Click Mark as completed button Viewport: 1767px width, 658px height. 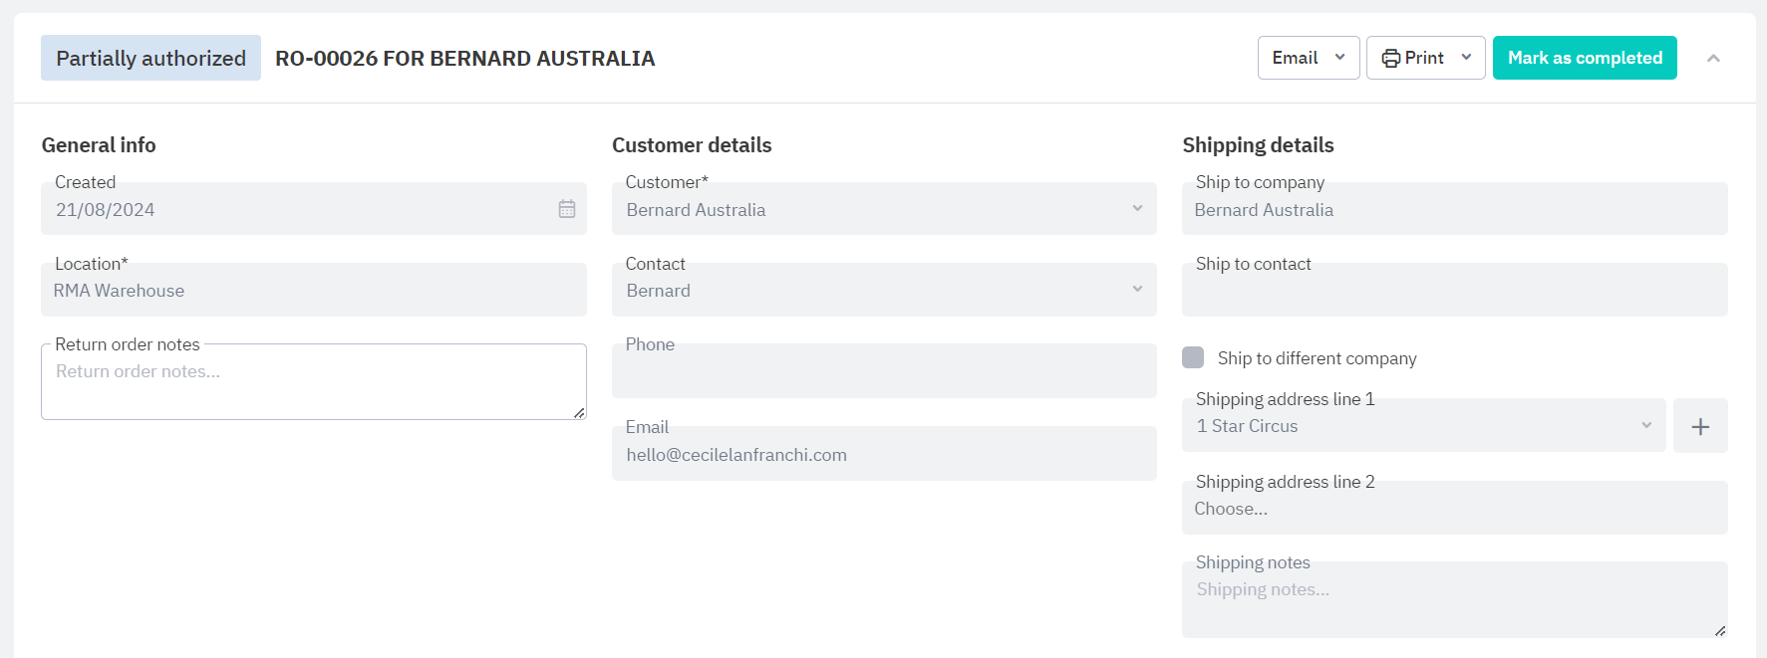tap(1584, 58)
